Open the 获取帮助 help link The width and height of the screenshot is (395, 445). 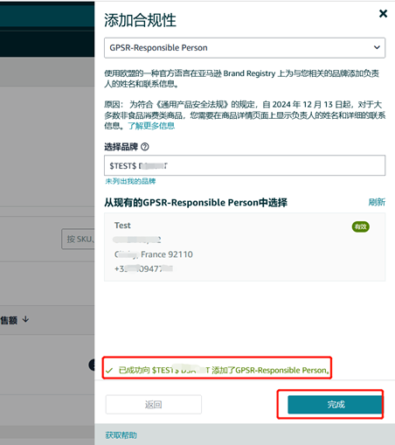121,435
